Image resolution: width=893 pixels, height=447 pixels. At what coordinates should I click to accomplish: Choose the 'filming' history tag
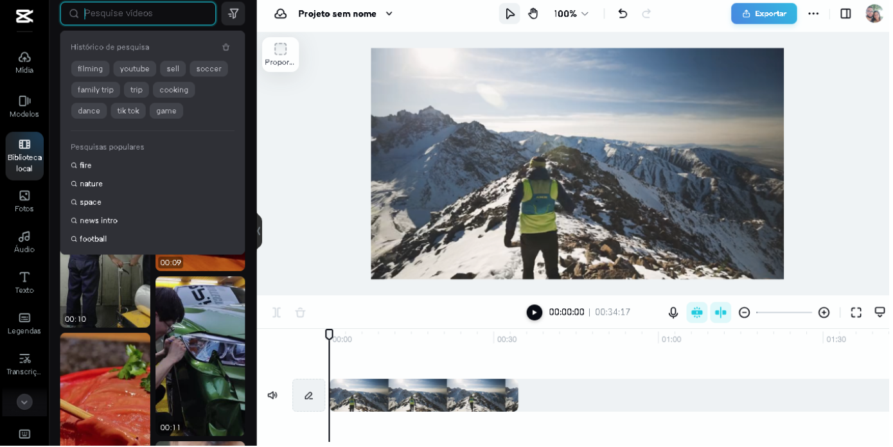coord(91,69)
